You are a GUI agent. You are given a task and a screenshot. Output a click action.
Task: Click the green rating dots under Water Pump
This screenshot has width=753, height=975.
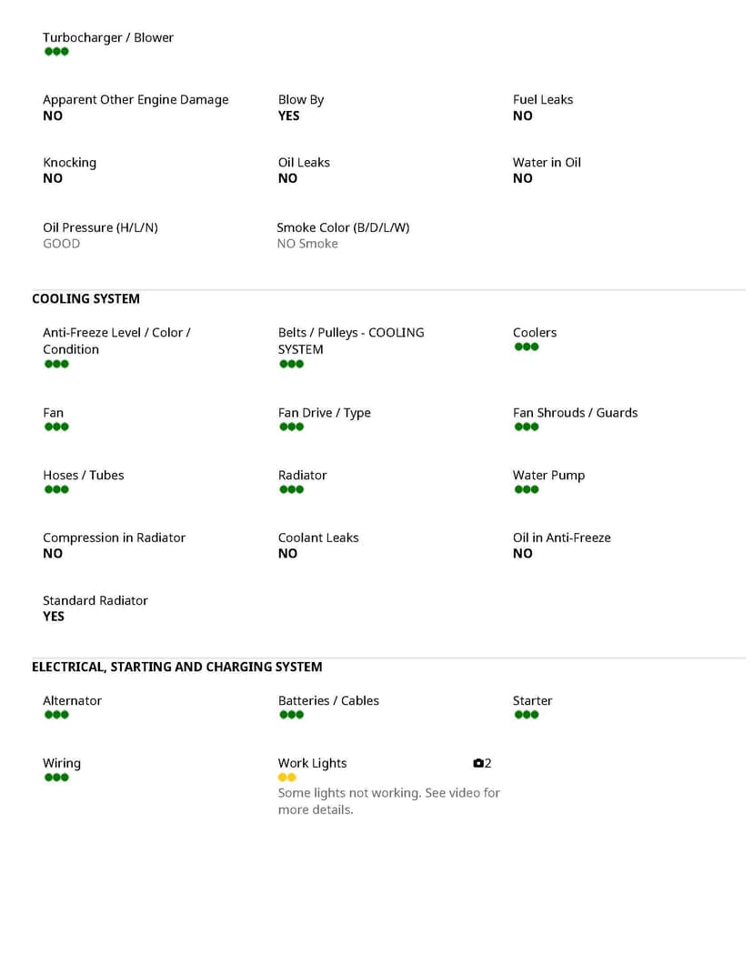[x=526, y=489]
